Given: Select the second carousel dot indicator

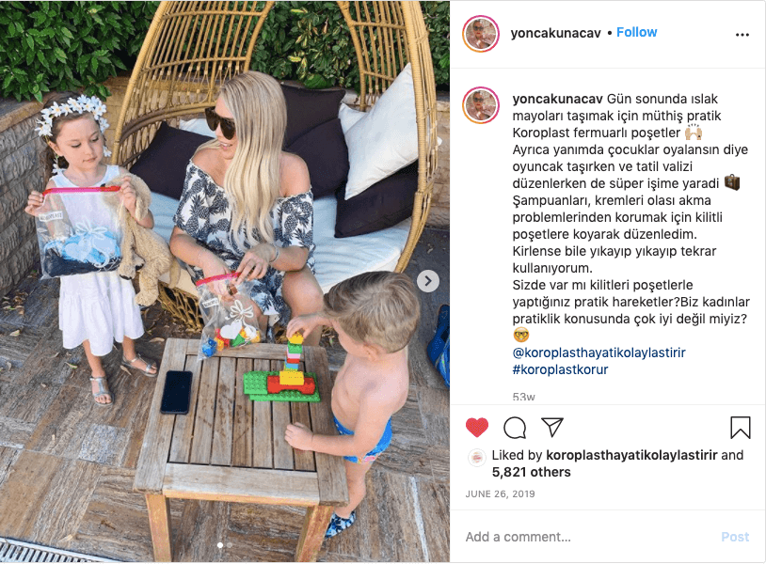Looking at the screenshot, I should 230,545.
